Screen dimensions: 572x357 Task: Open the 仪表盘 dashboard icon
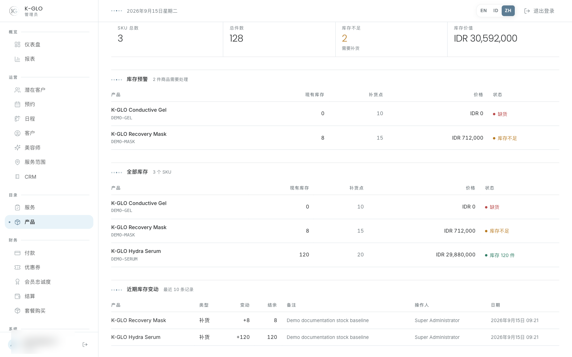[17, 44]
